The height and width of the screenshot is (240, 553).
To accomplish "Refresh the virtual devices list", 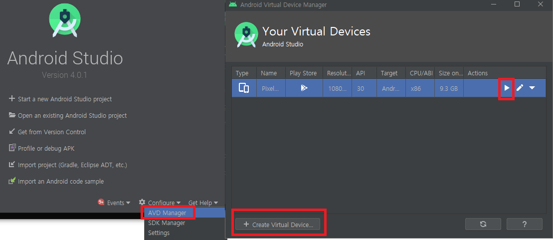I will point(483,224).
